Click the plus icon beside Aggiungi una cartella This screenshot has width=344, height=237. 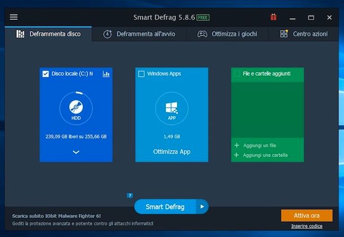236,155
